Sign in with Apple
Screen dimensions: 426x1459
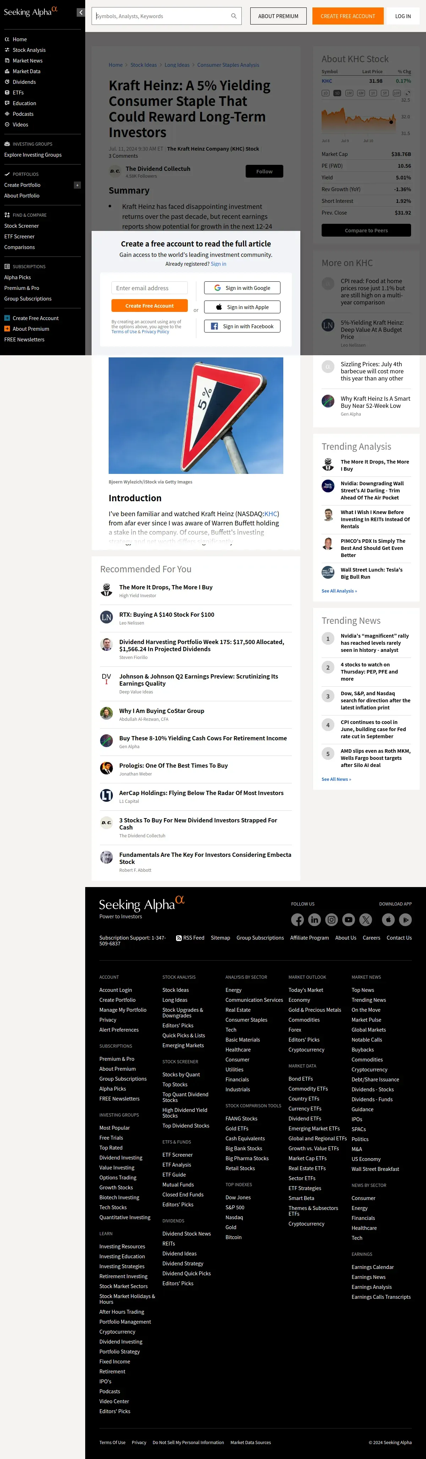(242, 307)
